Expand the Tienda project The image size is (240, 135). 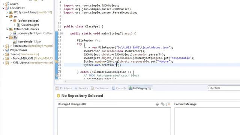point(3,54)
